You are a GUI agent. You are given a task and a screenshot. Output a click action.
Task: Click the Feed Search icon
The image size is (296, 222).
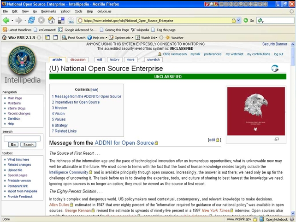pyautogui.click(x=65, y=38)
